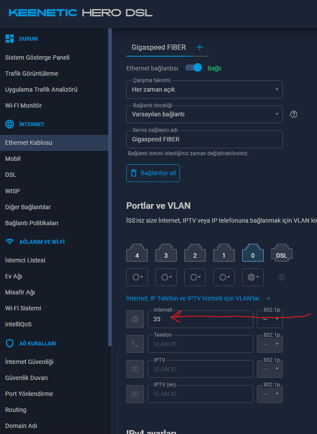
Task: Open the port 0 internet mode dropdown
Action: click(x=253, y=277)
